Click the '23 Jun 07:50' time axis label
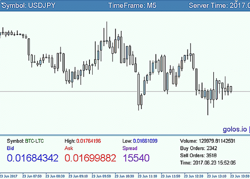250x179 pixels. pyautogui.click(x=32, y=176)
